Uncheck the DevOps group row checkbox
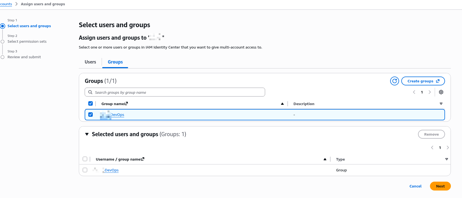The width and height of the screenshot is (462, 198). [x=91, y=115]
